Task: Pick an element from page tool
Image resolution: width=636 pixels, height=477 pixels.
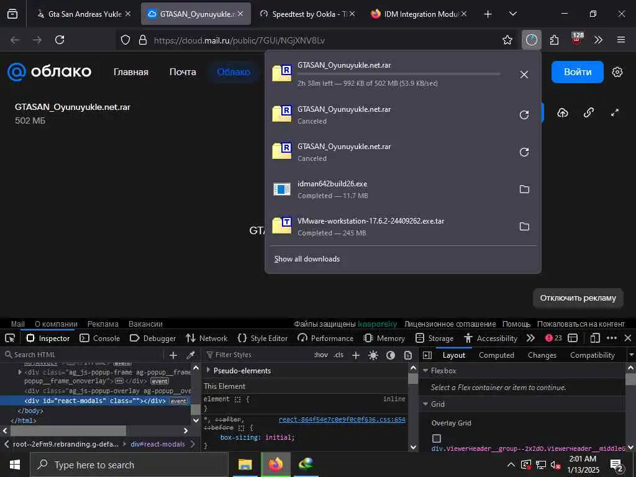Action: click(x=10, y=338)
